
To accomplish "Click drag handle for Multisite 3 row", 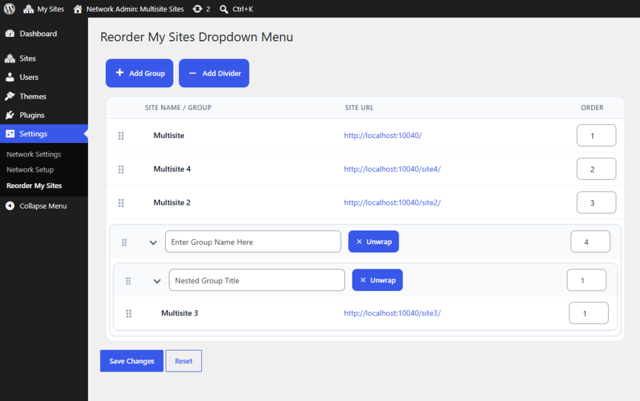I will click(129, 314).
